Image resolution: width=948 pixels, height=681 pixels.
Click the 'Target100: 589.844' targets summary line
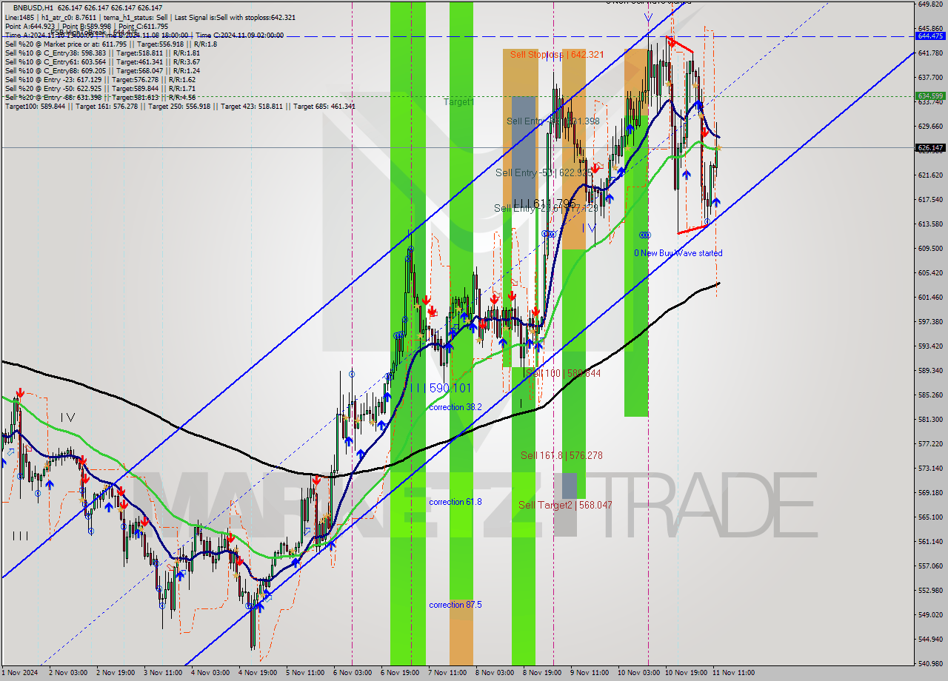click(x=180, y=107)
